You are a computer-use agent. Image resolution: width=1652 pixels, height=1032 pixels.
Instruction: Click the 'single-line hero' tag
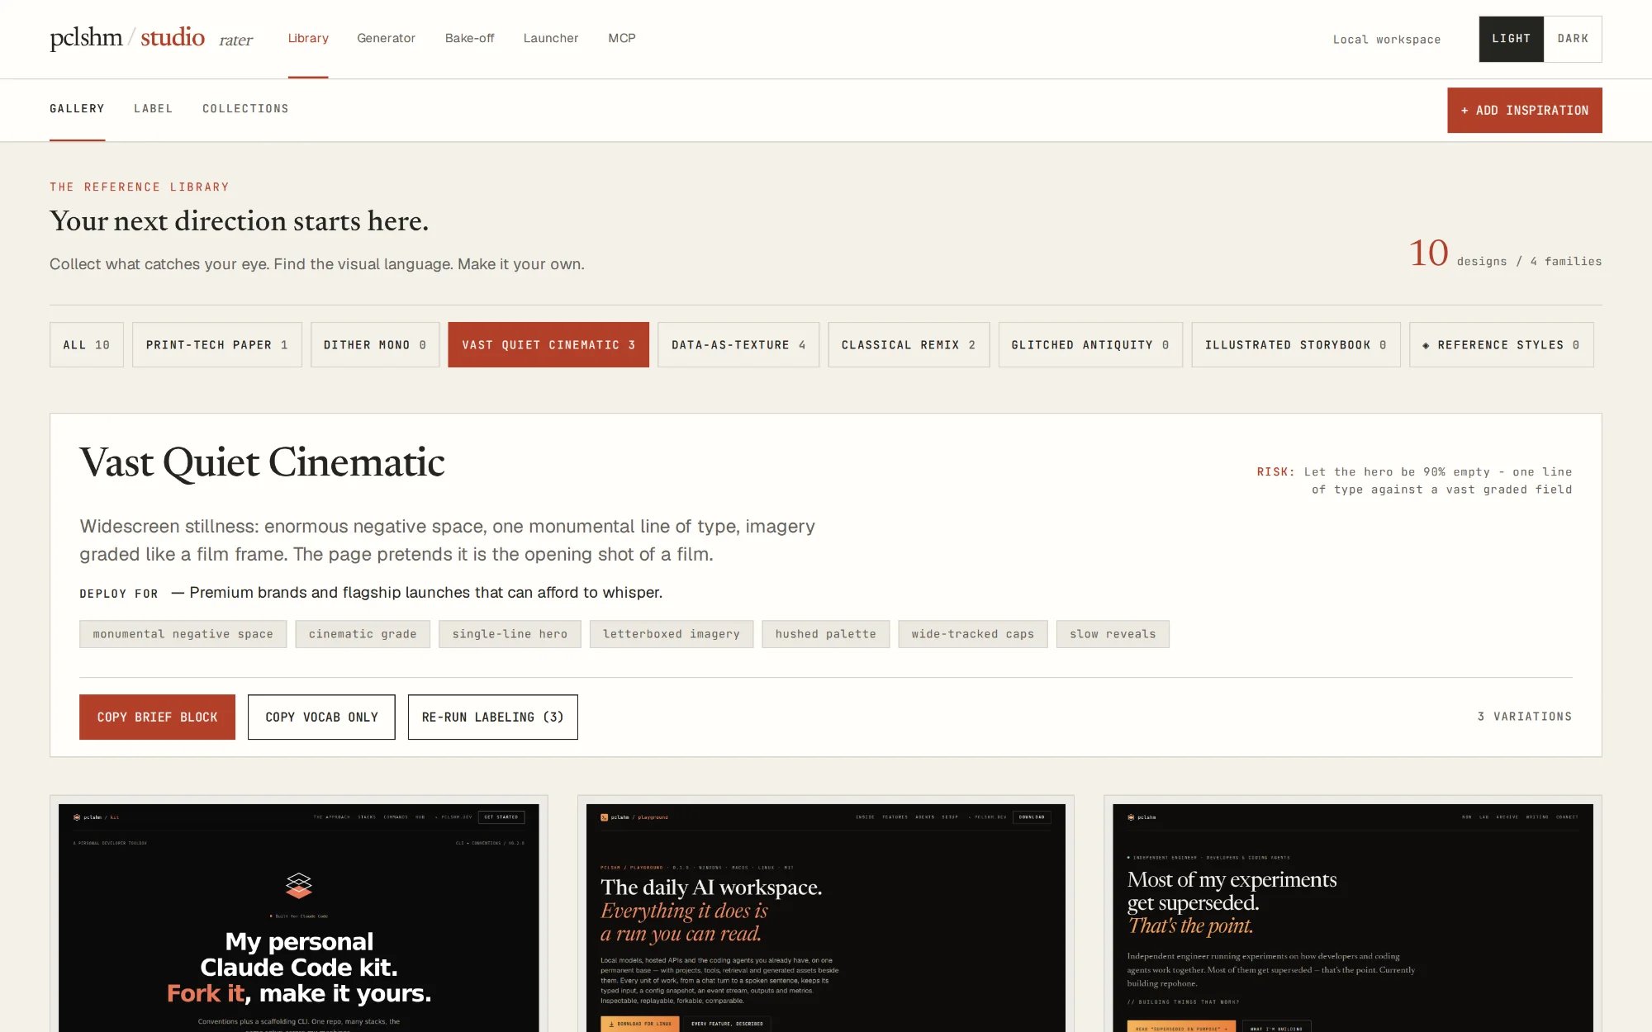coord(510,634)
